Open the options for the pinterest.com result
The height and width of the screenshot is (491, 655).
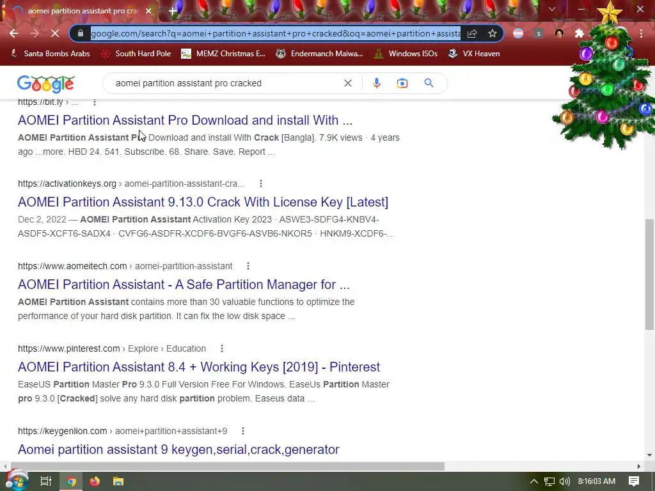222,348
